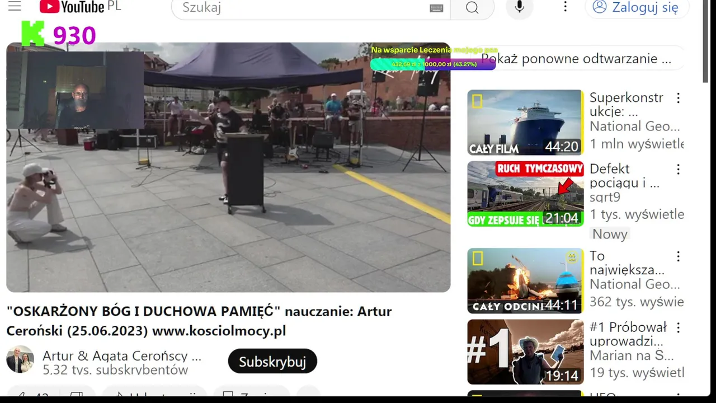This screenshot has height=403, width=716.
Task: Open options menu for Defekt pociągu video
Action: point(678,170)
